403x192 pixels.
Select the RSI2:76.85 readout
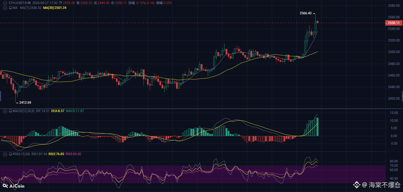[x=56, y=154]
